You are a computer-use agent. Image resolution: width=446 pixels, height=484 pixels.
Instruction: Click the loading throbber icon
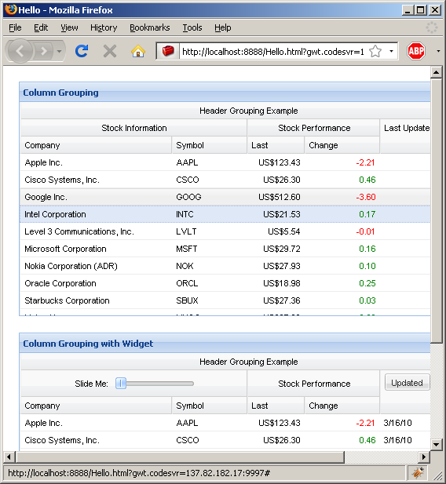tap(431, 27)
